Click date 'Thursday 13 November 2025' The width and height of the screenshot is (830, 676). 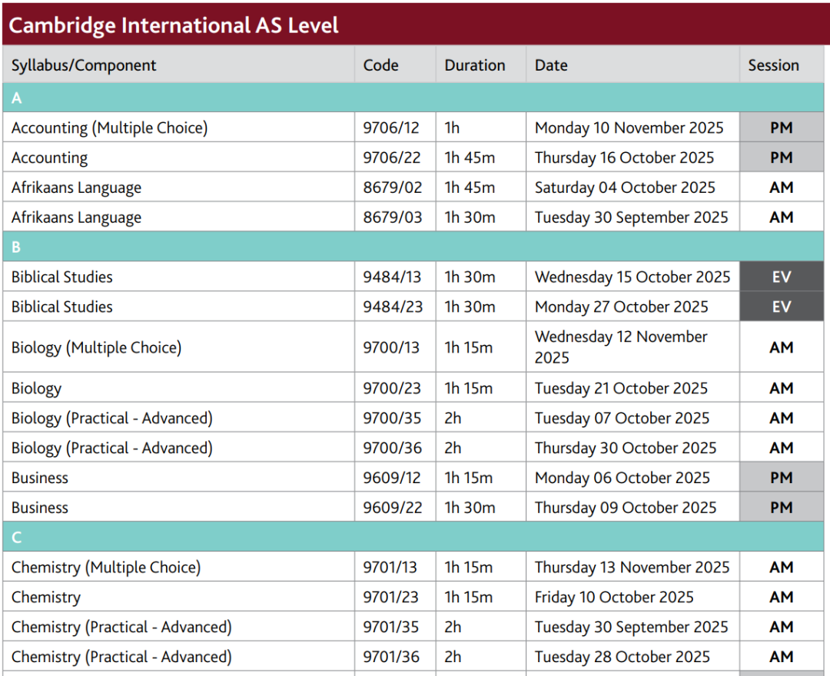[x=632, y=567]
